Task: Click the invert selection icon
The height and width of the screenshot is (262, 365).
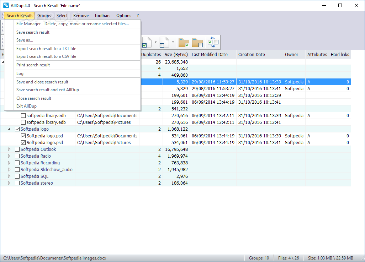Action: 213,42
